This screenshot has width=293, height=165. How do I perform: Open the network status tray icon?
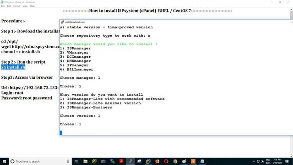(x=258, y=161)
